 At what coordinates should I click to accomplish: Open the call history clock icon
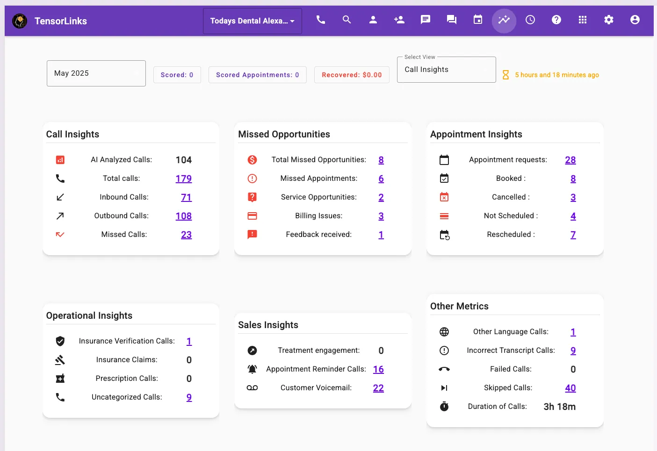(530, 20)
